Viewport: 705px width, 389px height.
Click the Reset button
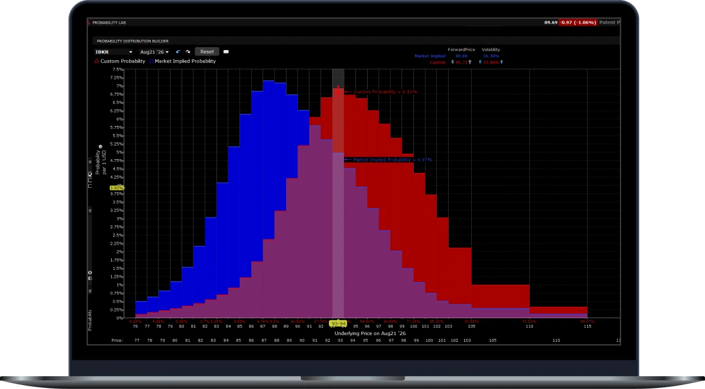point(207,52)
